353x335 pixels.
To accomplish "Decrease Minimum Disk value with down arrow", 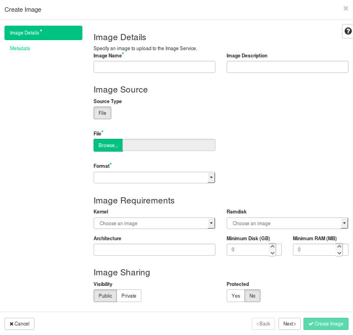I will coord(272,253).
